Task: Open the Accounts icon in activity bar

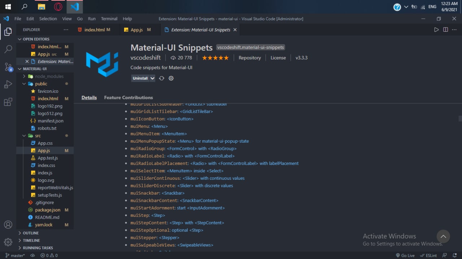Action: click(8, 225)
